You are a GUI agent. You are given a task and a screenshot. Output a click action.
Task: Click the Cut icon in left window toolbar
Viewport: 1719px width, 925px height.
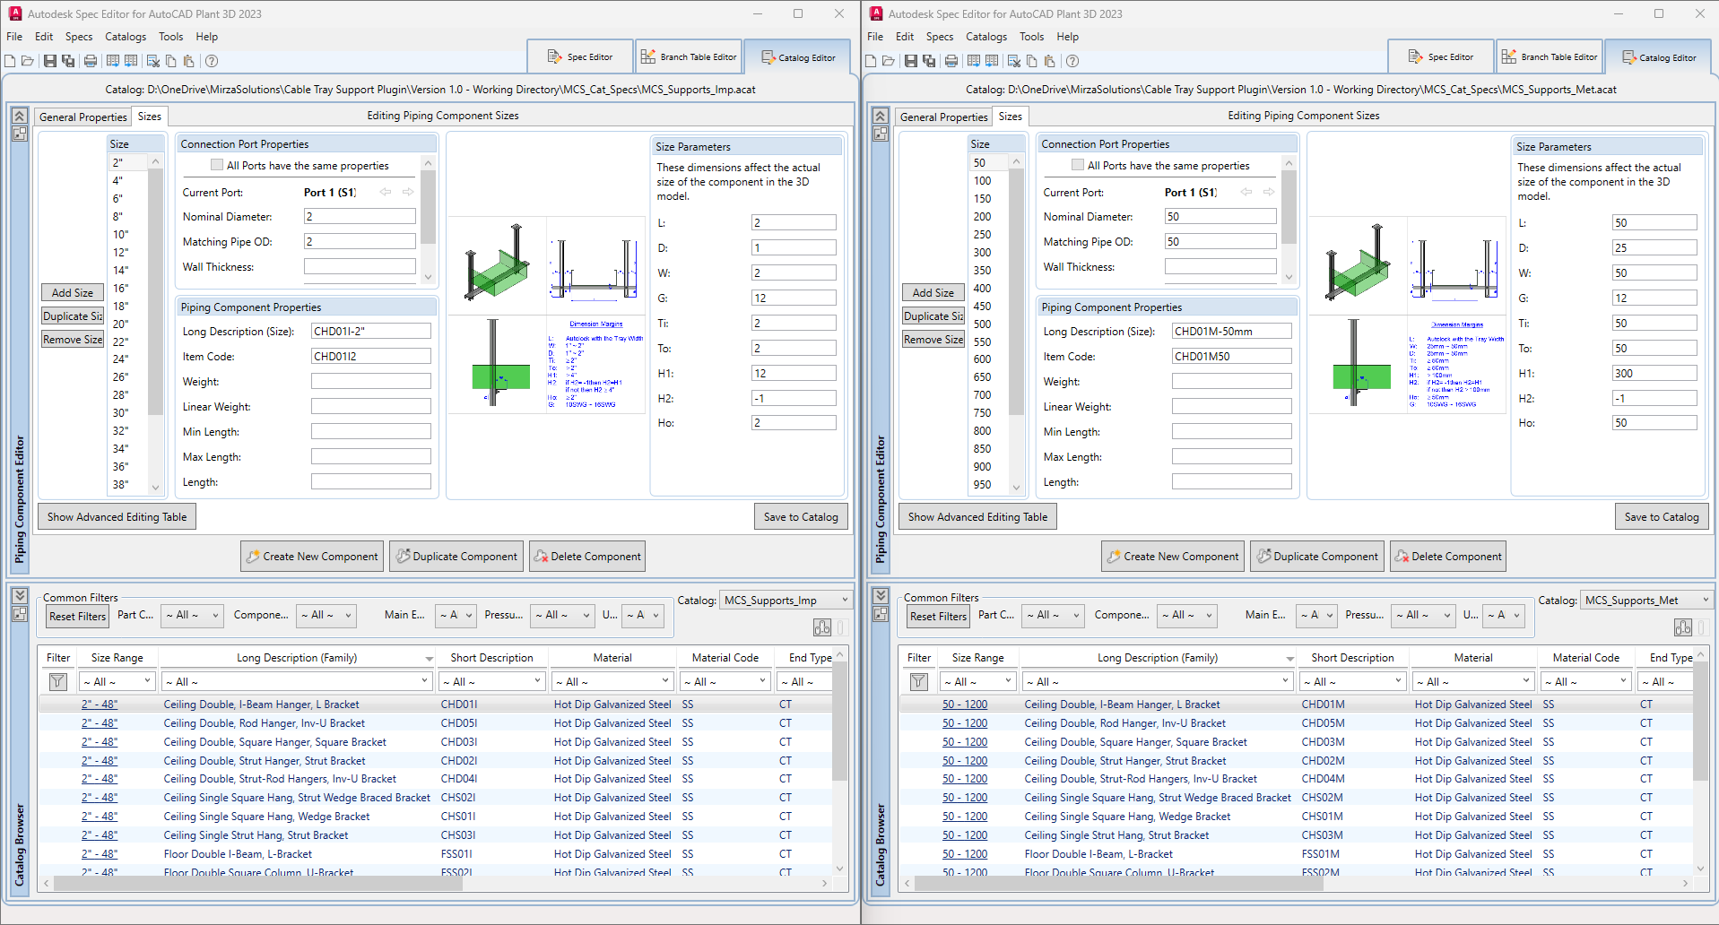coord(153,61)
